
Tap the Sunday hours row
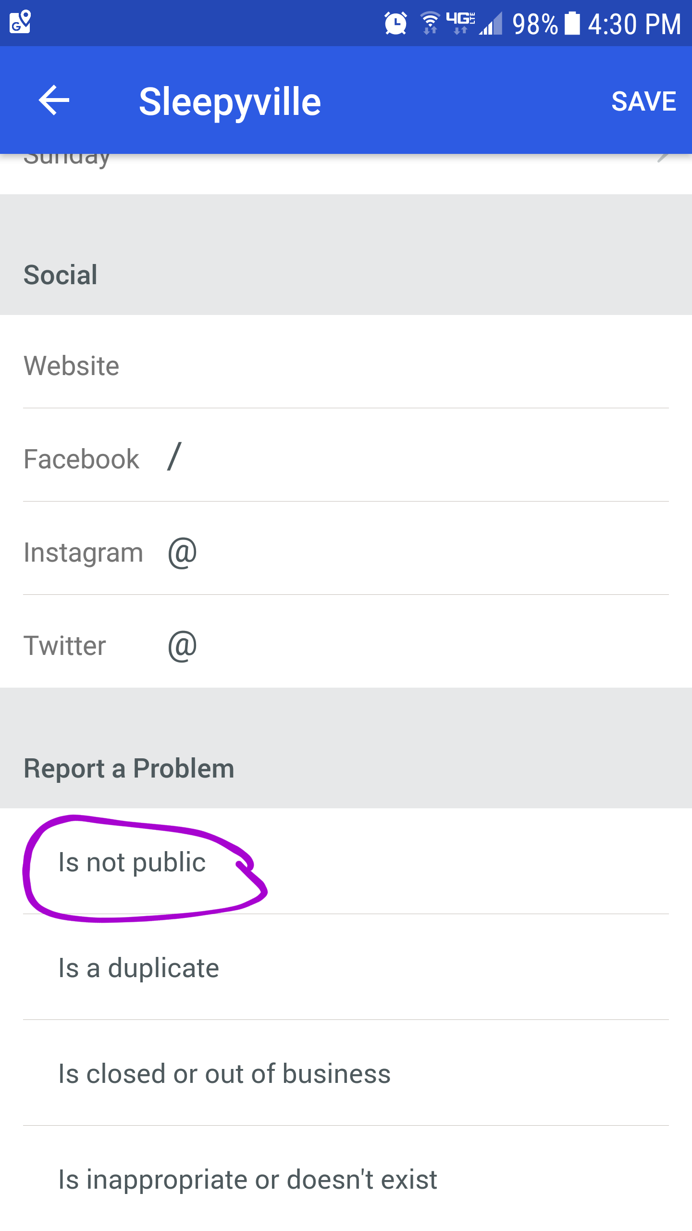[346, 174]
